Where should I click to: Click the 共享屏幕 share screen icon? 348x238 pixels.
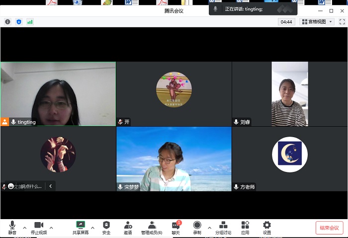coord(80,228)
